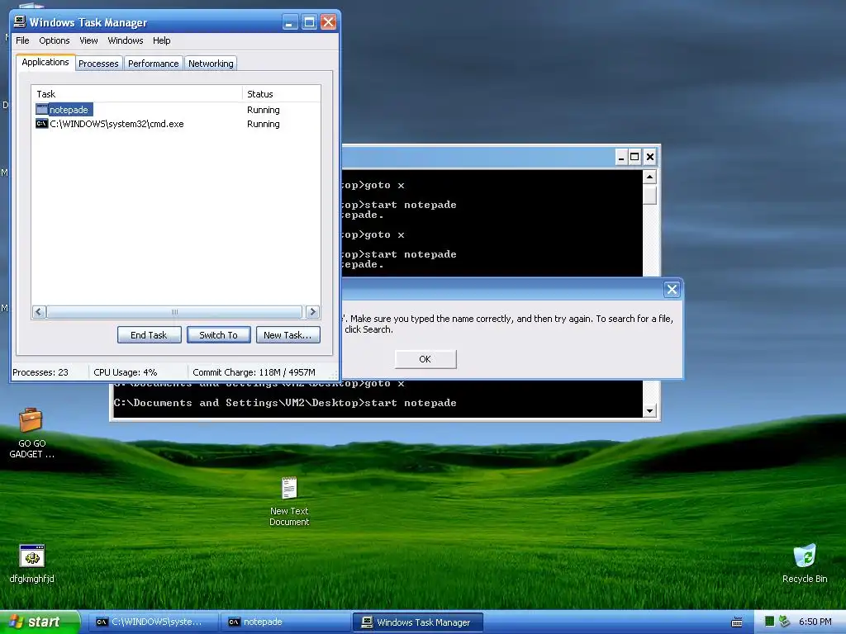Open the Start menu
846x634 pixels.
click(40, 622)
